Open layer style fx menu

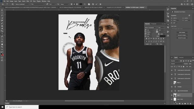[x=177, y=104]
